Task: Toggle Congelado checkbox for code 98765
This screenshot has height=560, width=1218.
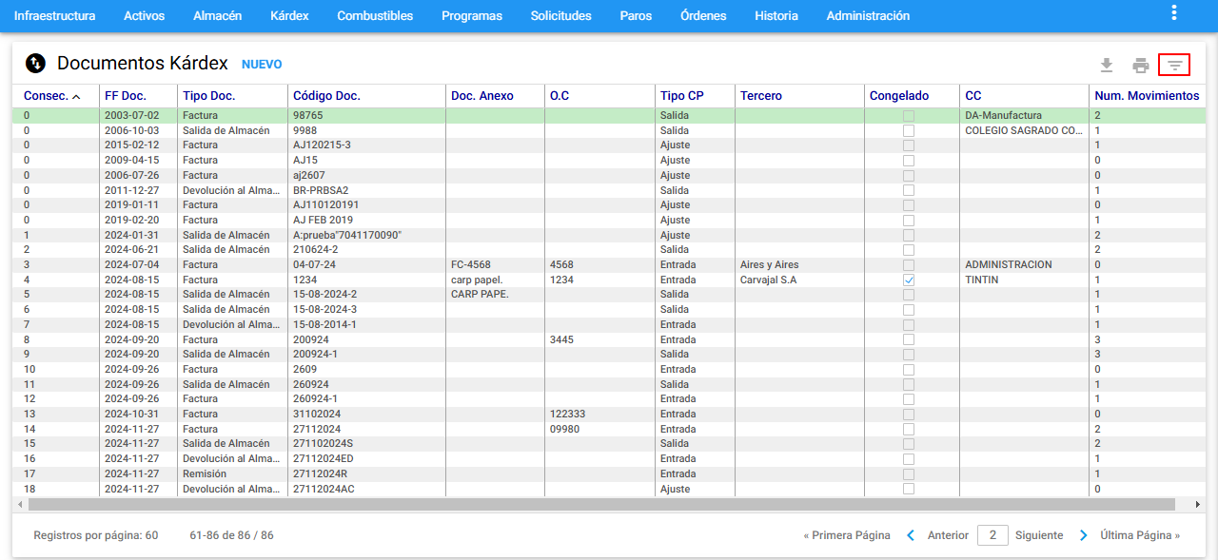Action: [909, 115]
